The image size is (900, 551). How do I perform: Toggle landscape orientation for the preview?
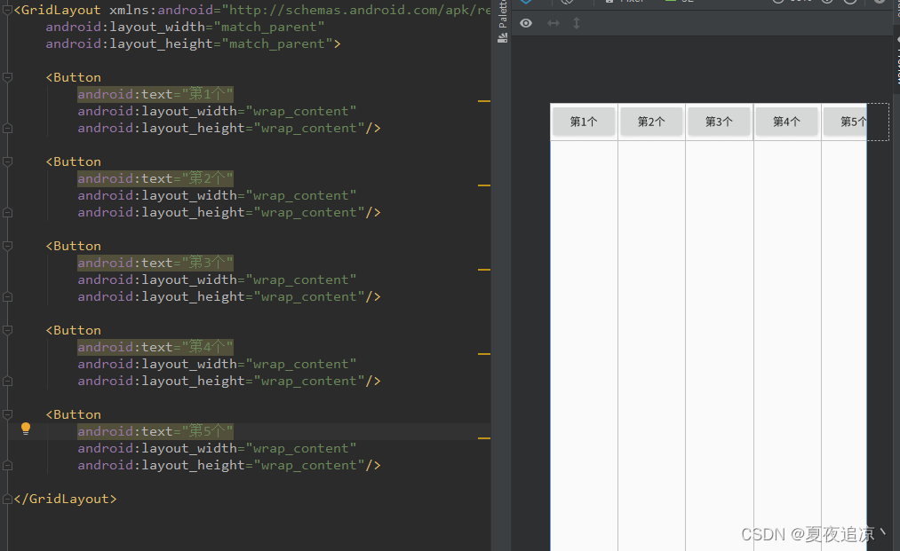pyautogui.click(x=554, y=23)
